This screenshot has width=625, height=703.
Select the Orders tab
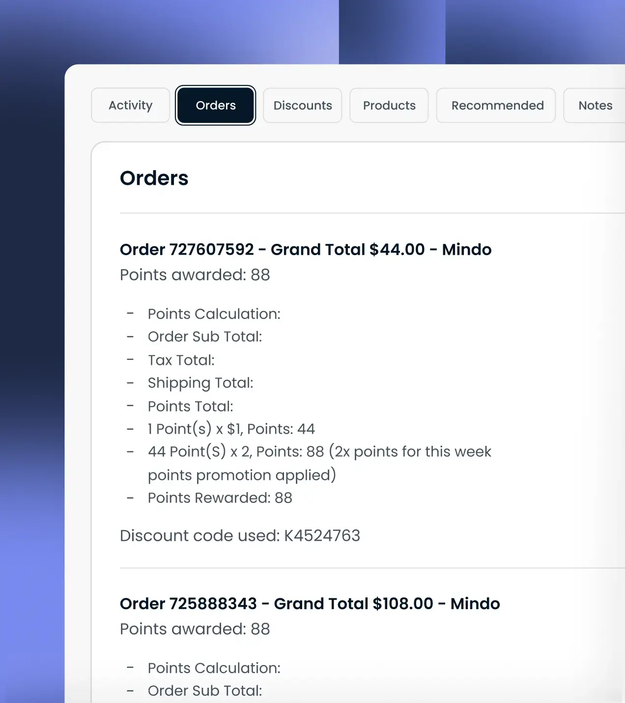(215, 105)
